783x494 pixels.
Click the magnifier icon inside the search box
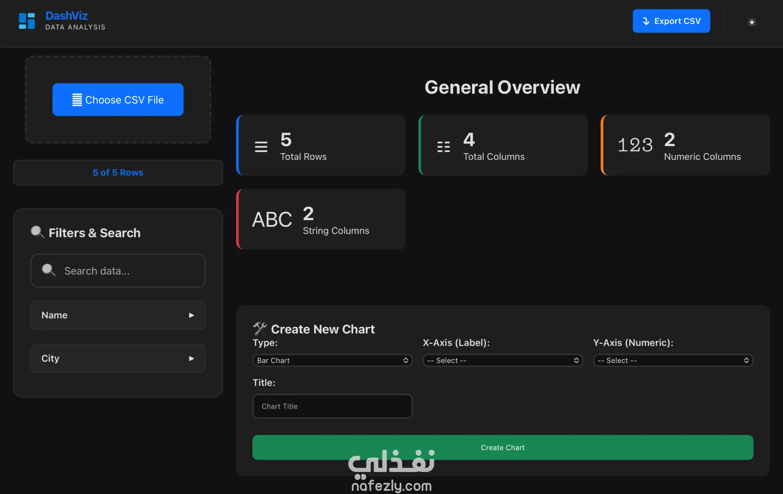point(49,270)
